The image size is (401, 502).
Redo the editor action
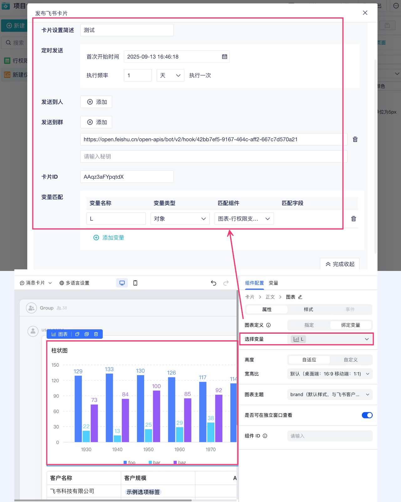point(226,283)
